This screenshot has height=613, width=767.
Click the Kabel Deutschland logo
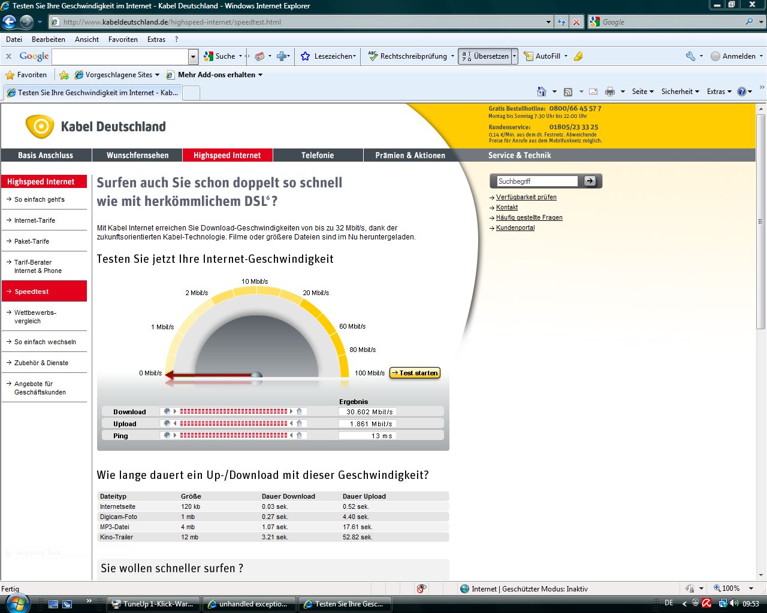coord(95,126)
